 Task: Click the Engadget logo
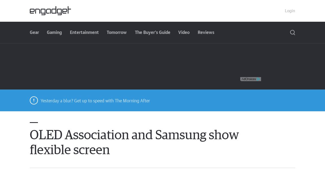50,11
